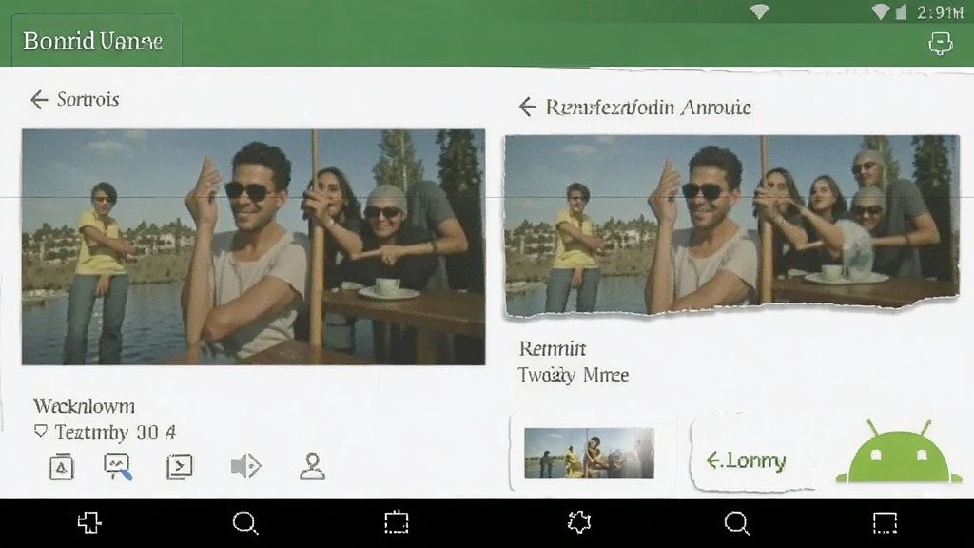Click the "Wecknlowm" caption
The width and height of the screenshot is (974, 548).
(84, 406)
